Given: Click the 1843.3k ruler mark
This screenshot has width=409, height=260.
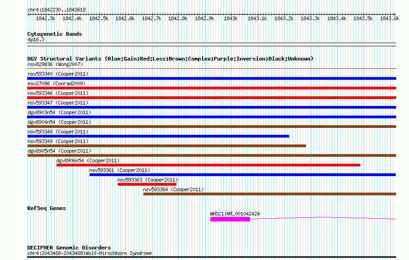Looking at the screenshot, I should pyautogui.click(x=310, y=18).
